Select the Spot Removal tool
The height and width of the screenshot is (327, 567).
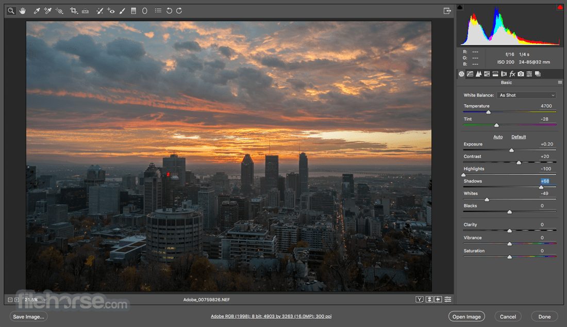(x=99, y=10)
